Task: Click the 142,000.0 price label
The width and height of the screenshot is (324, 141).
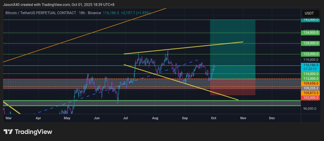Action: [x=311, y=20]
